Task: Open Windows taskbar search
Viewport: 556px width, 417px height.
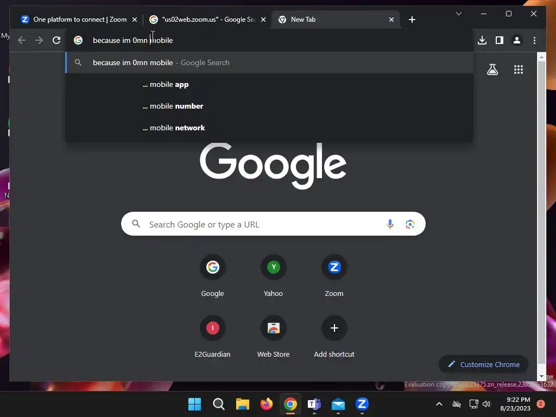Action: 218,404
